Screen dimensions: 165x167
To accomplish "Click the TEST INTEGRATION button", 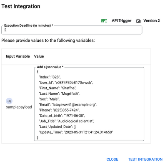I will (x=145, y=159).
